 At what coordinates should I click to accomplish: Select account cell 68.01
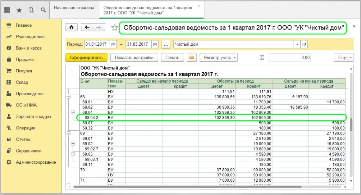click(x=93, y=102)
